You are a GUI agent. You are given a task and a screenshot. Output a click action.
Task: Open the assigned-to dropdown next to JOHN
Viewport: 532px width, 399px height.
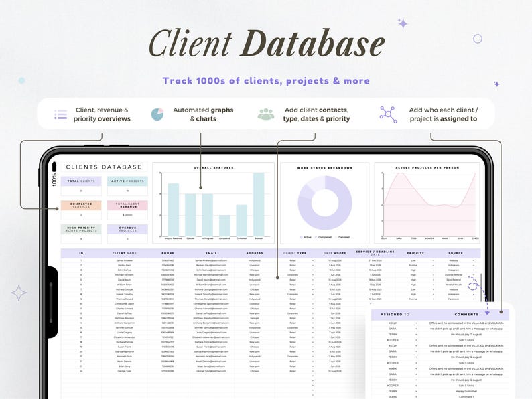[x=416, y=396]
